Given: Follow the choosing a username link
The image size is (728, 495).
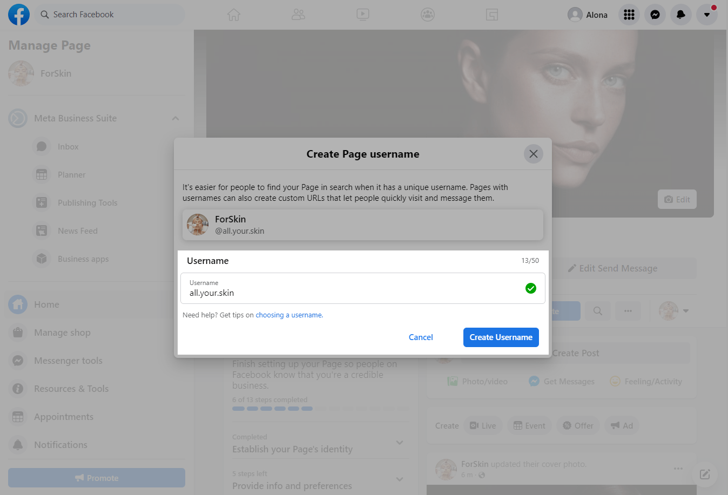Looking at the screenshot, I should pos(289,315).
